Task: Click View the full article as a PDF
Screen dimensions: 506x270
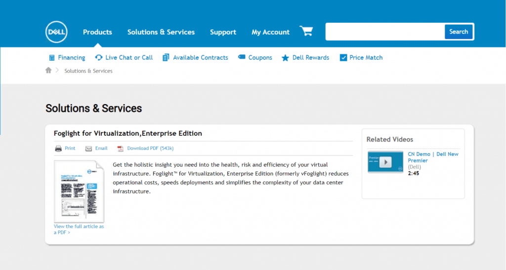Action: tap(79, 230)
